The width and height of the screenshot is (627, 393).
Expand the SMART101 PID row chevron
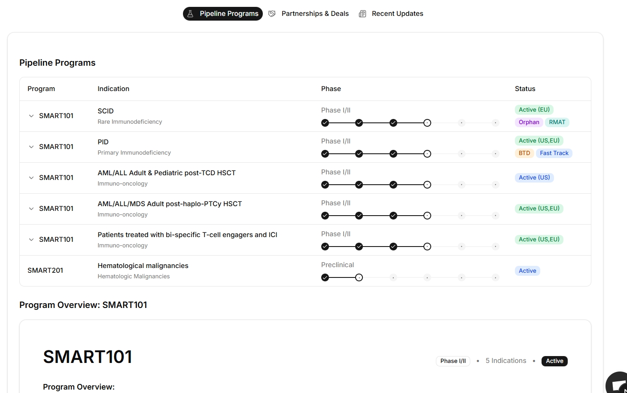[31, 147]
